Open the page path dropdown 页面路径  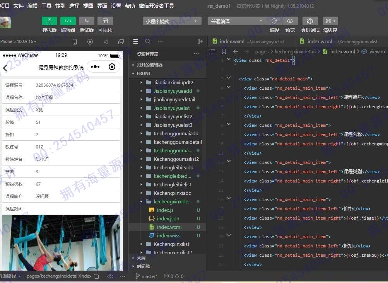coord(10,276)
